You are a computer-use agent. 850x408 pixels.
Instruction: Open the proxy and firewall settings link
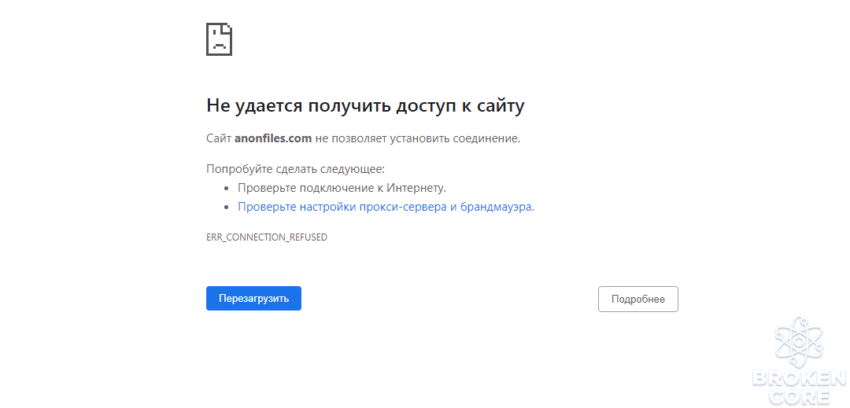point(384,207)
